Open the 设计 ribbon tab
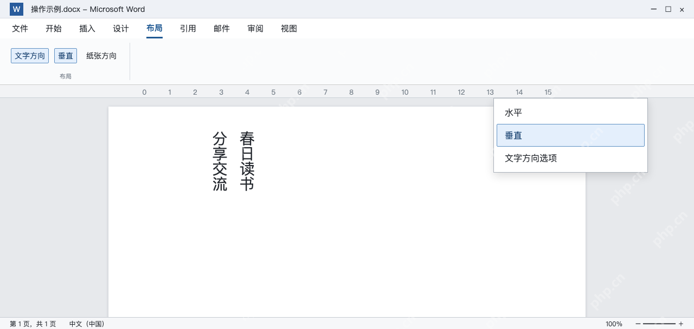The height and width of the screenshot is (329, 694). (121, 29)
